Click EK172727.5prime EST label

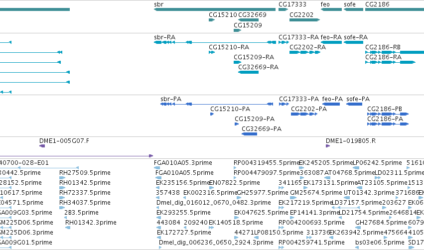184,233
